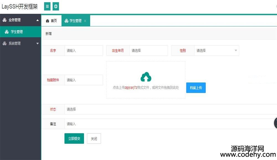
Task: Click the 学生管理 tab icon
Action: tap(66, 21)
